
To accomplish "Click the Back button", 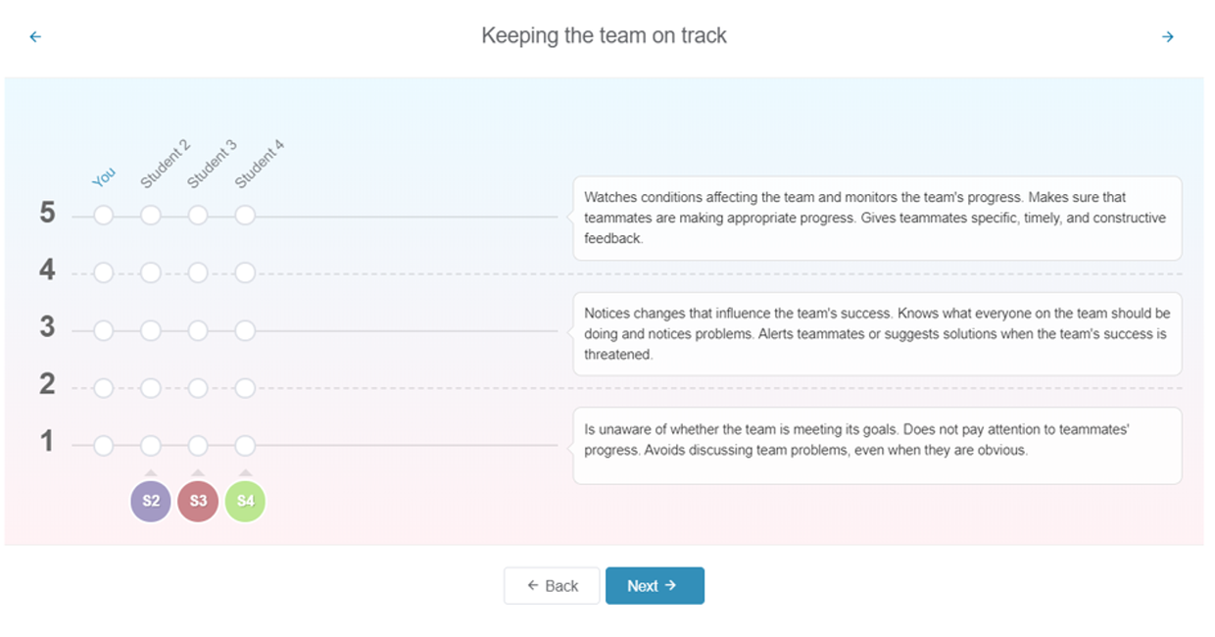I will (x=552, y=586).
